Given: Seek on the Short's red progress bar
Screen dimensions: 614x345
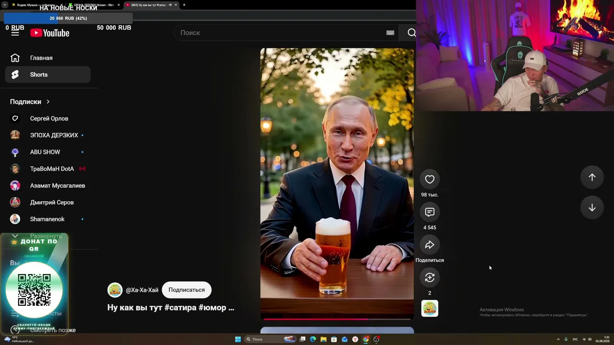Looking at the screenshot, I should 337,319.
